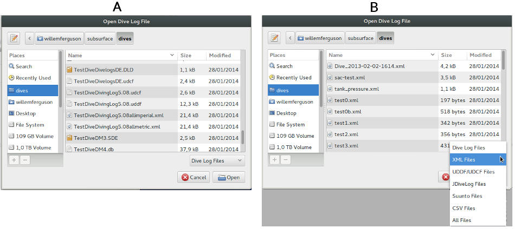Image resolution: width=515 pixels, height=229 pixels.
Task: Select willemferguson home in dialog A Places
Action: (x=33, y=102)
